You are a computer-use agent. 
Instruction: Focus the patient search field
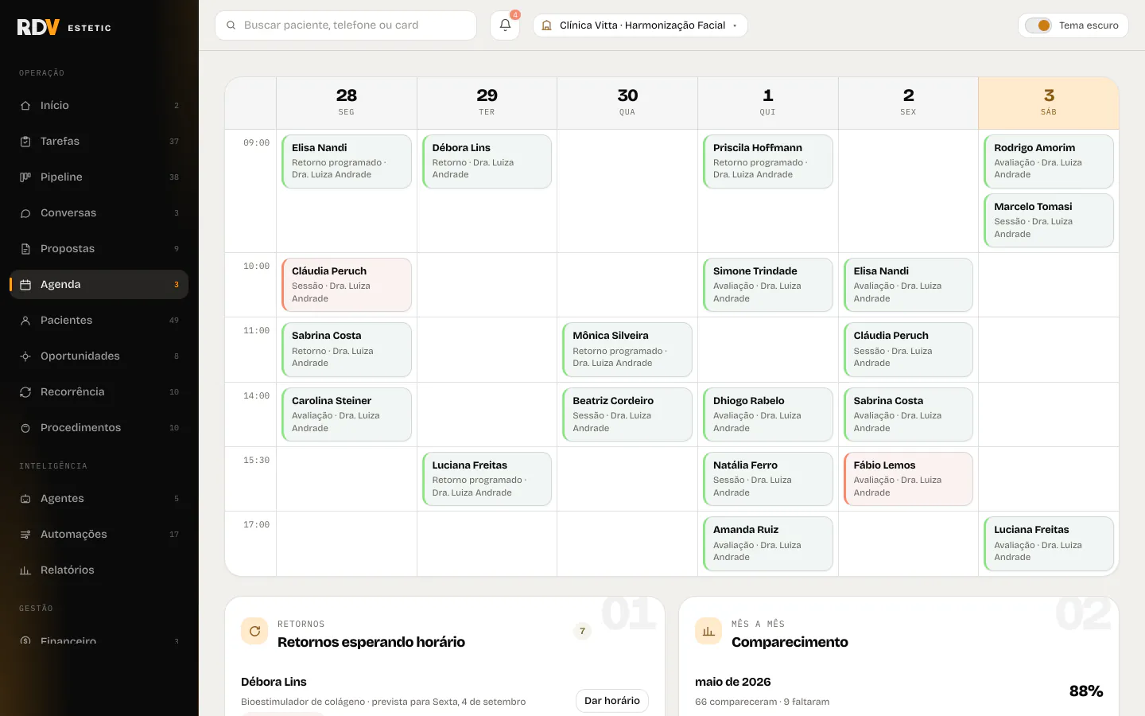coord(346,25)
